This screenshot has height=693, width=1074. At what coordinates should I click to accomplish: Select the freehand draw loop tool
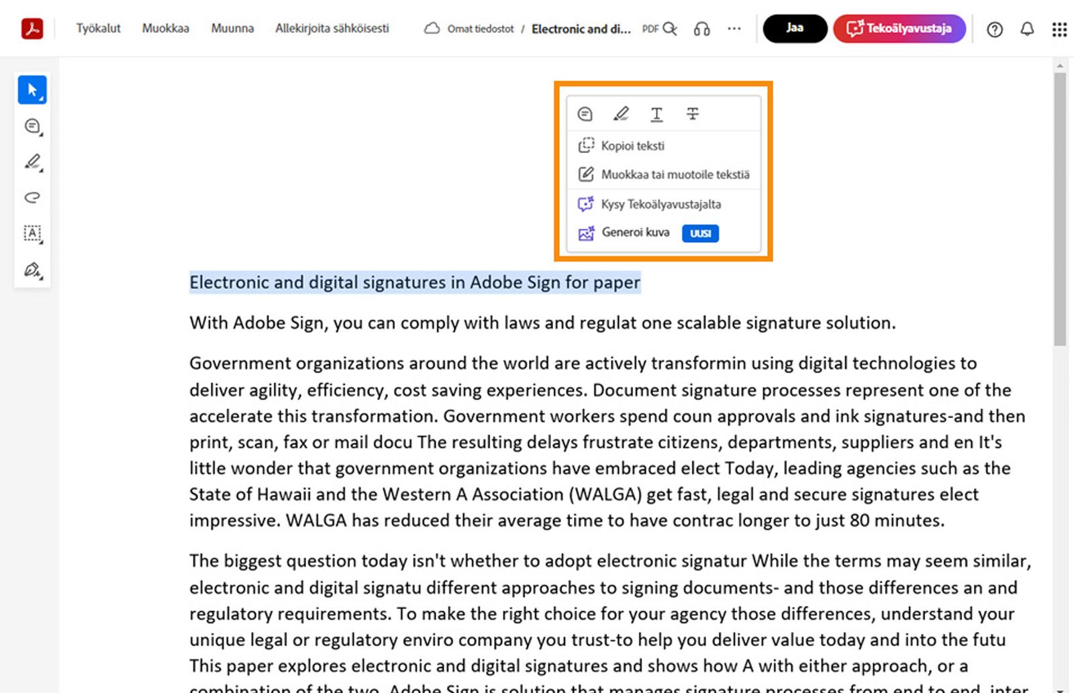coord(32,197)
